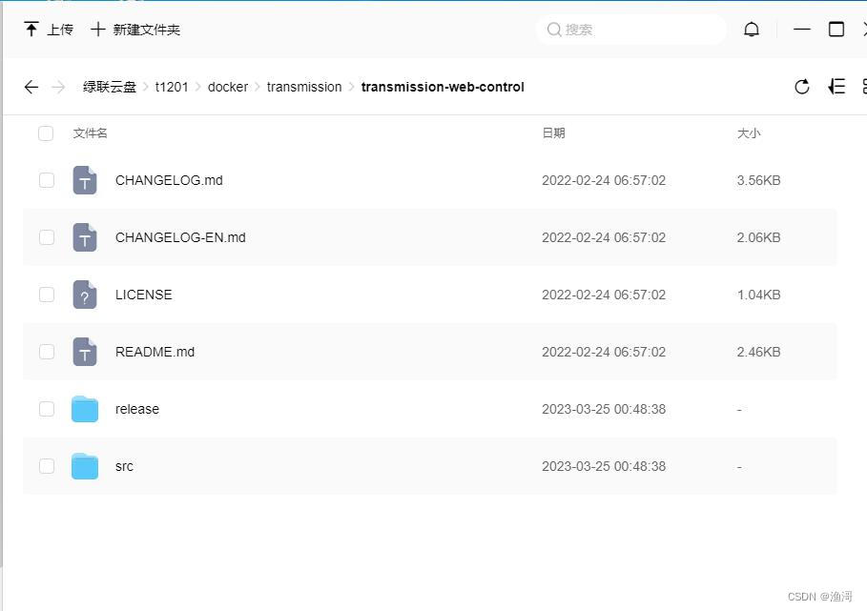This screenshot has height=611, width=867.
Task: Select the CHANGELOG.md file name
Action: tap(169, 180)
